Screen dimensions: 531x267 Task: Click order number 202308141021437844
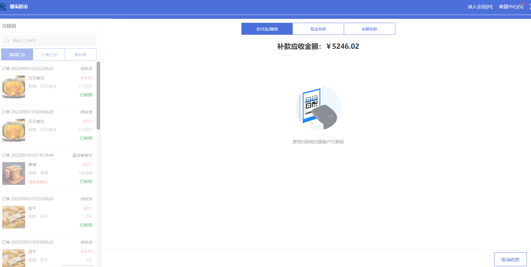[32, 155]
